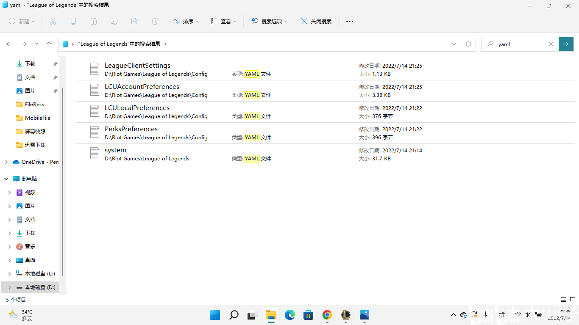579x325 pixels.
Task: Switch to large thumbnails view layout
Action: pyautogui.click(x=572, y=300)
